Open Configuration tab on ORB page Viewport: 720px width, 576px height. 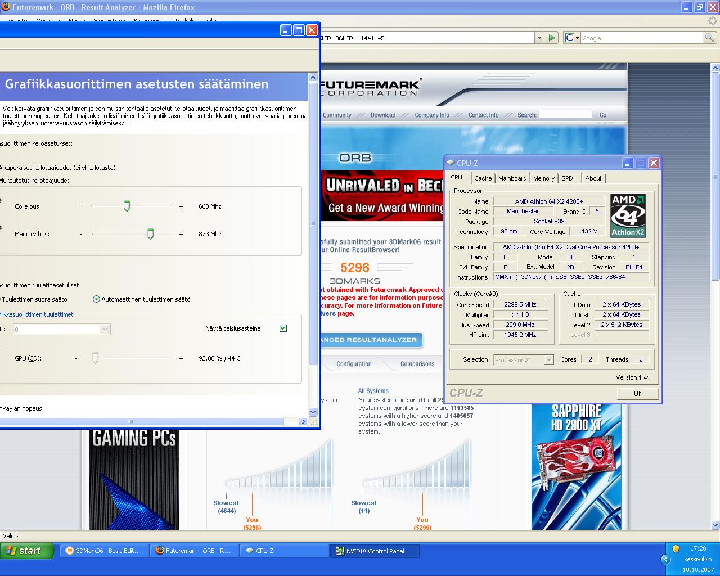pyautogui.click(x=354, y=364)
